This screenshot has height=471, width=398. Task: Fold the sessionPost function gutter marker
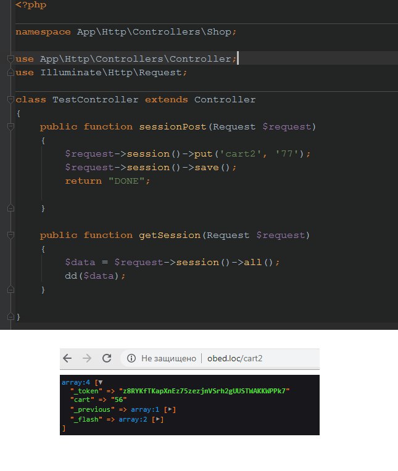pyautogui.click(x=10, y=126)
